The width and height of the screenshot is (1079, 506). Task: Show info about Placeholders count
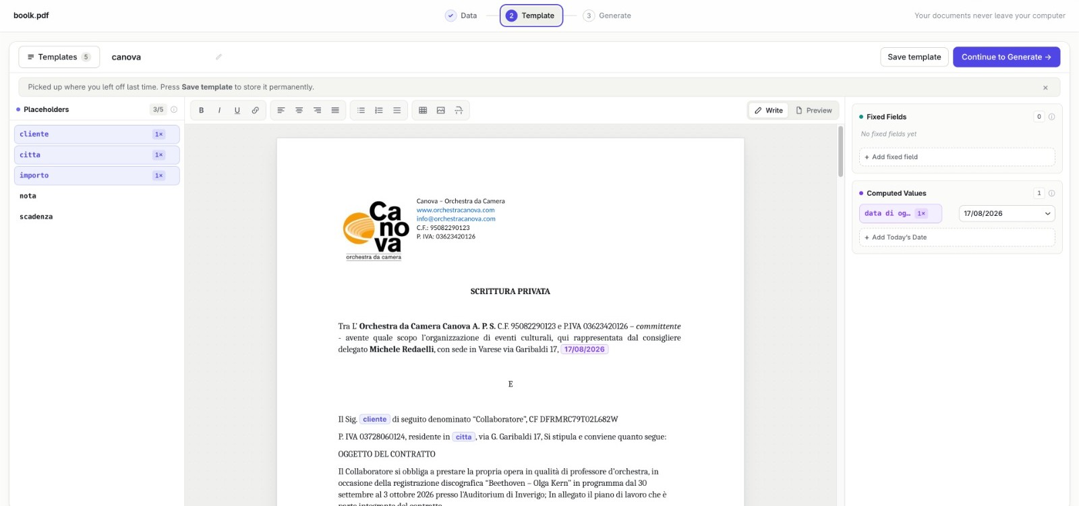174,109
